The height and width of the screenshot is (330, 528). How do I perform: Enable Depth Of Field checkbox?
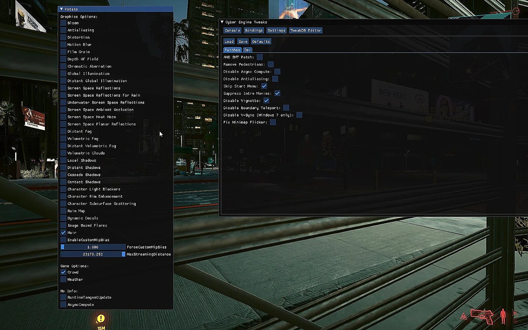click(63, 59)
